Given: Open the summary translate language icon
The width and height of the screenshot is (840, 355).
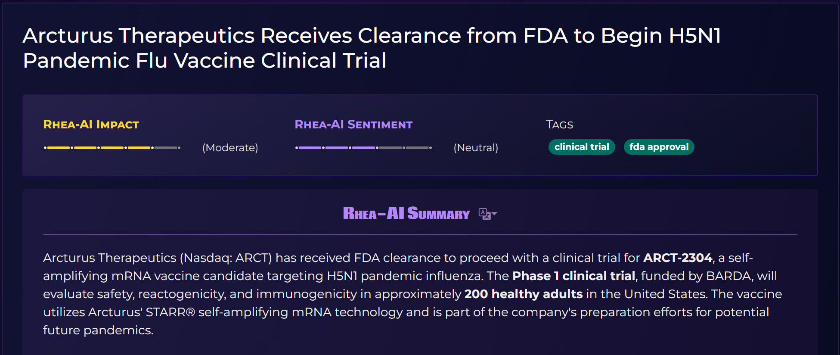Looking at the screenshot, I should 485,214.
